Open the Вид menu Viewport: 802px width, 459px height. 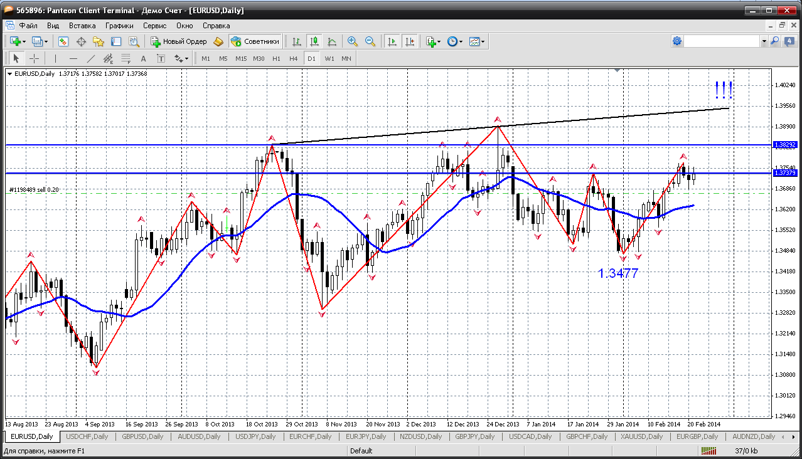point(53,26)
